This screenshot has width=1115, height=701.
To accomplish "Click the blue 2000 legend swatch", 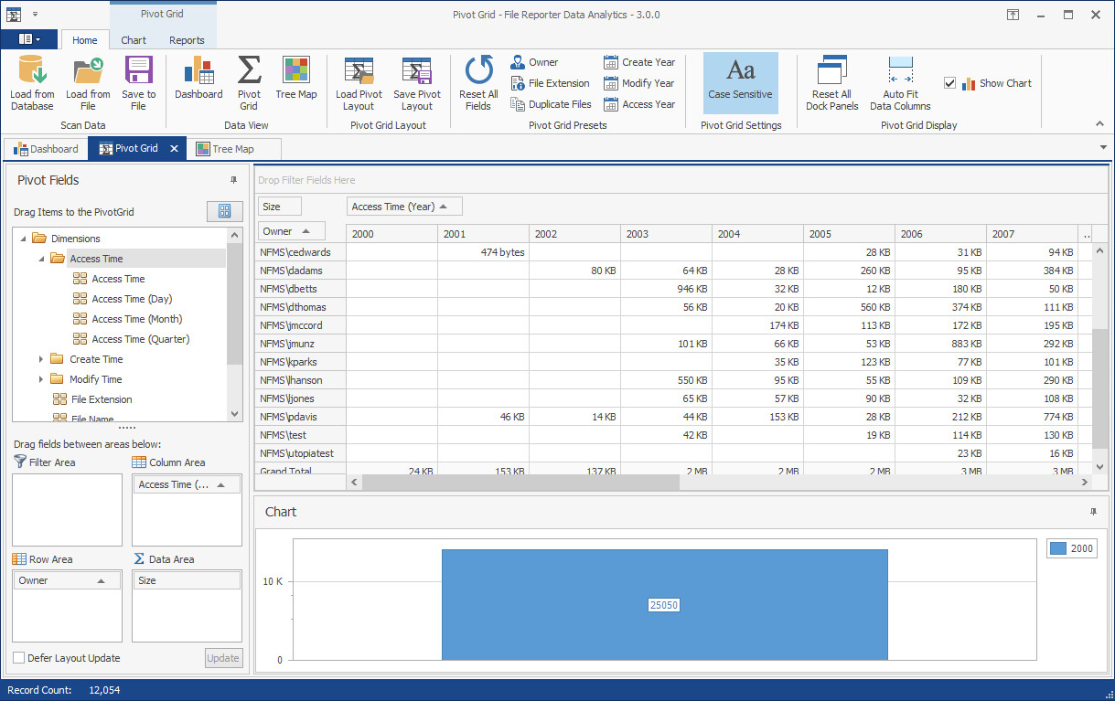I will click(x=1058, y=548).
